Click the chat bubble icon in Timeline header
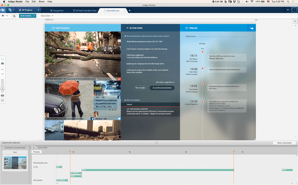 point(251,28)
